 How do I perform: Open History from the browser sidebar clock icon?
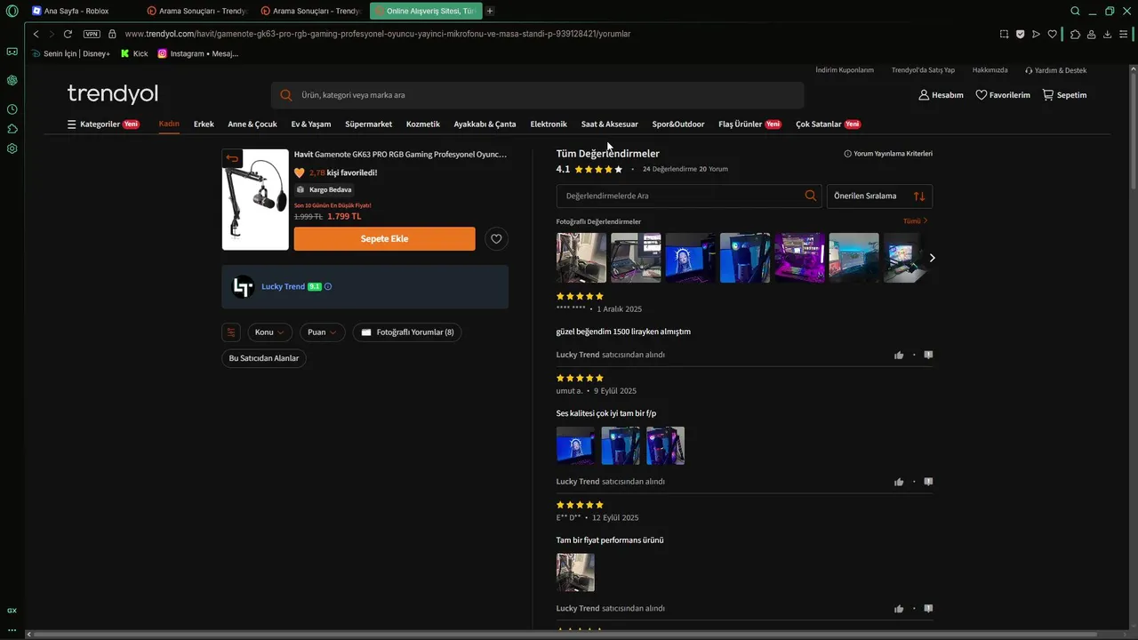click(x=12, y=109)
